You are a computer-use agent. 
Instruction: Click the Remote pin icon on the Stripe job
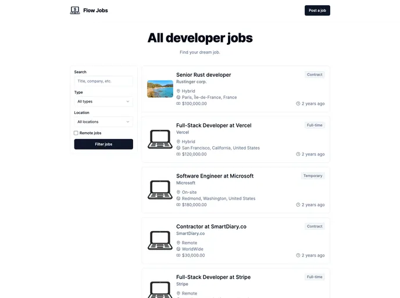click(x=178, y=293)
